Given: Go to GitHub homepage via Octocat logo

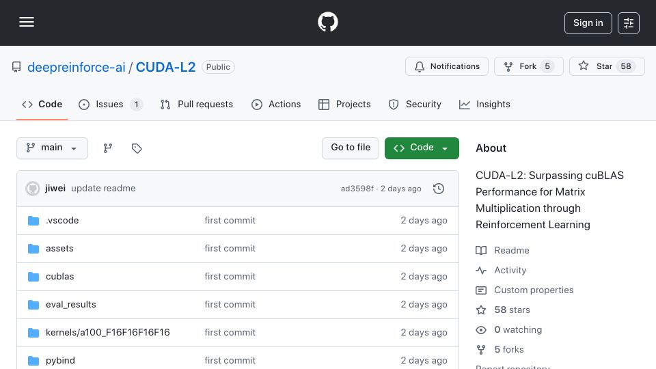Looking at the screenshot, I should tap(327, 22).
